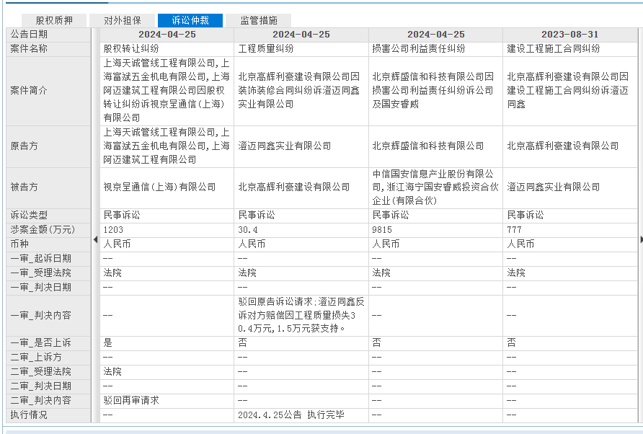Click the 2023-08-31 date column header
Image resolution: width=643 pixels, height=434 pixels.
(570, 35)
